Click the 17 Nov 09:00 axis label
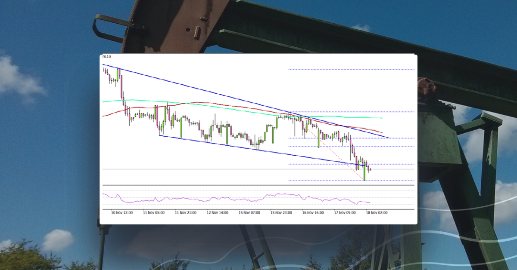 point(345,212)
